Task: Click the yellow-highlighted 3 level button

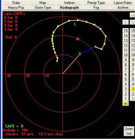Action: 133,89
